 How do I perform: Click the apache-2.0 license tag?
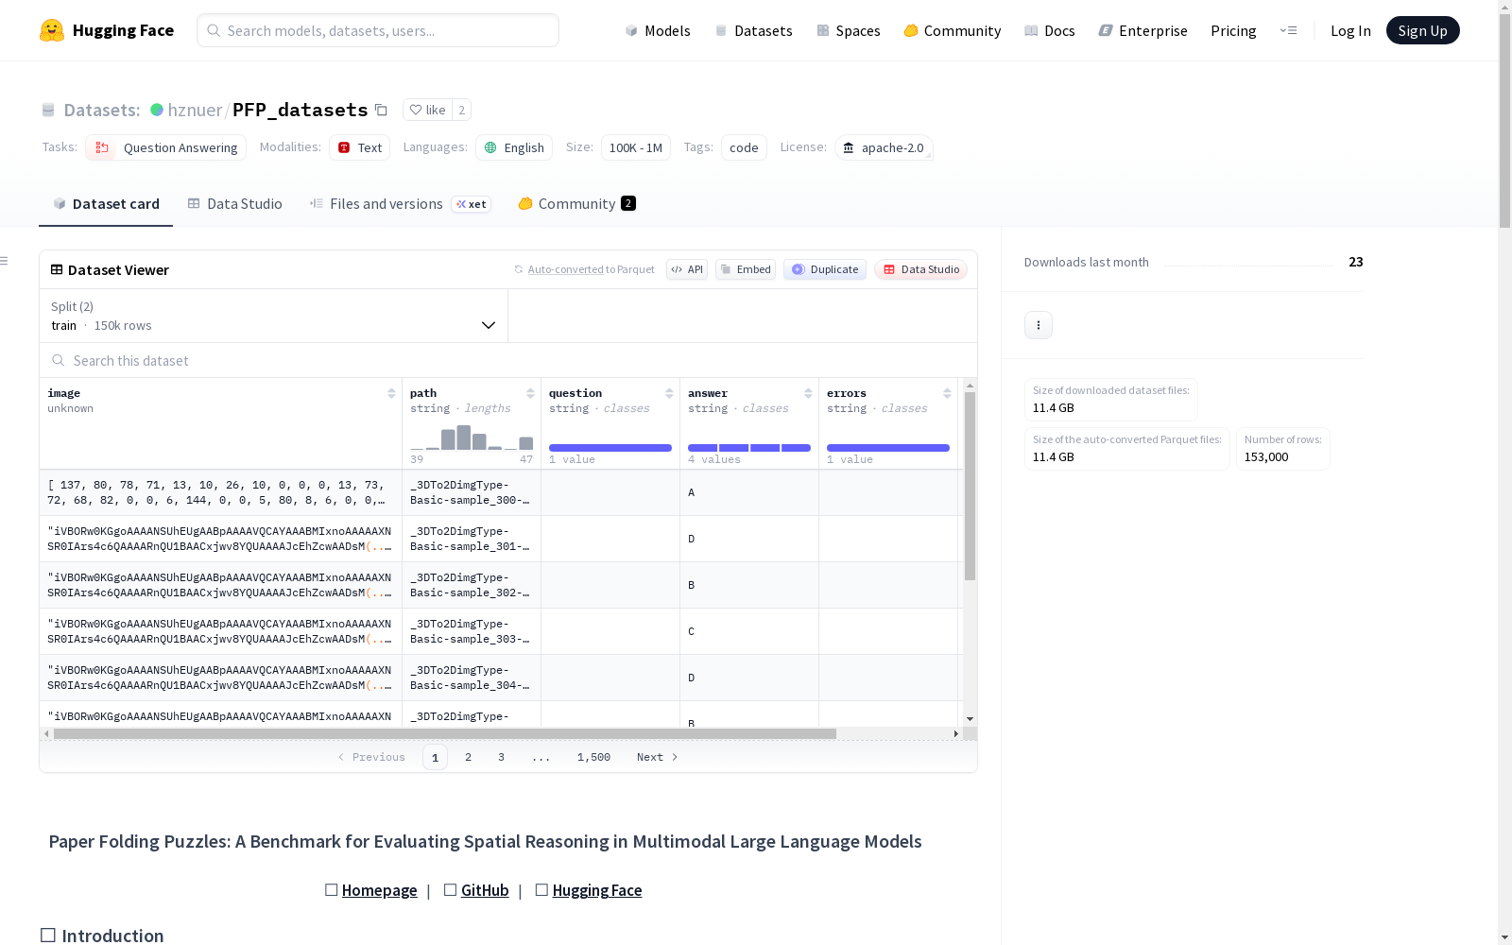(x=884, y=147)
